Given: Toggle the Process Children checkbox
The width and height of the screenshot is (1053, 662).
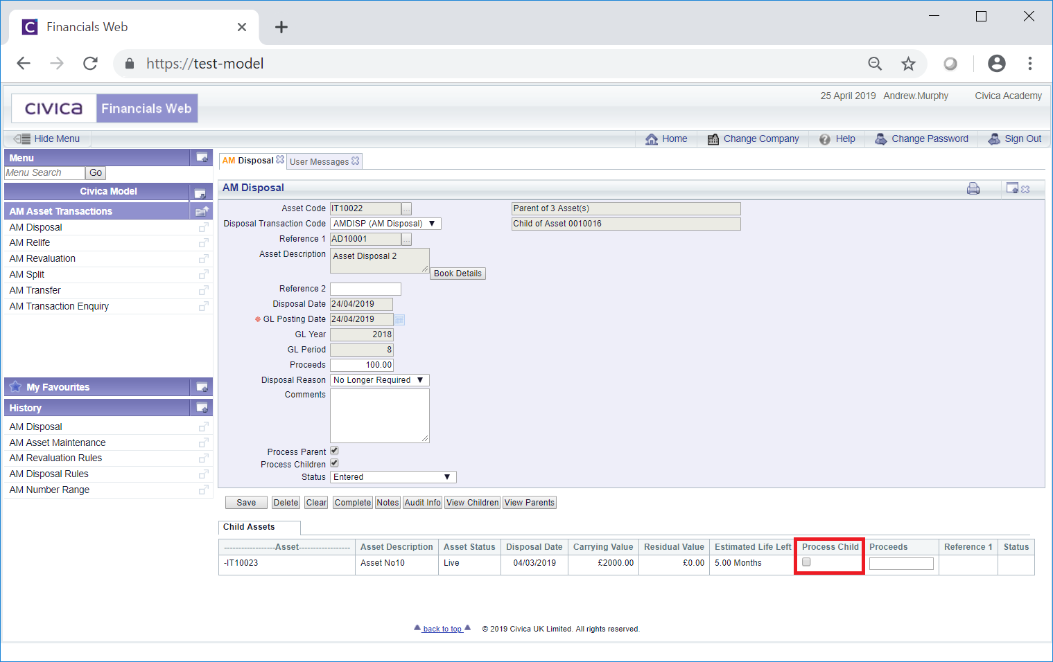Looking at the screenshot, I should click(334, 463).
